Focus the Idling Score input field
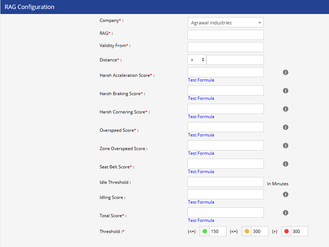Screen dimensions: 329x247 (x=226, y=194)
